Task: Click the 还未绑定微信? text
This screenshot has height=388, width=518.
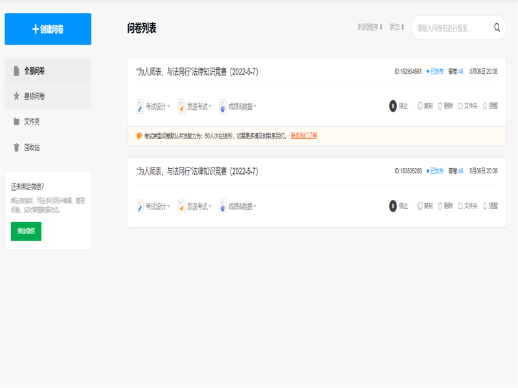Action: point(27,187)
